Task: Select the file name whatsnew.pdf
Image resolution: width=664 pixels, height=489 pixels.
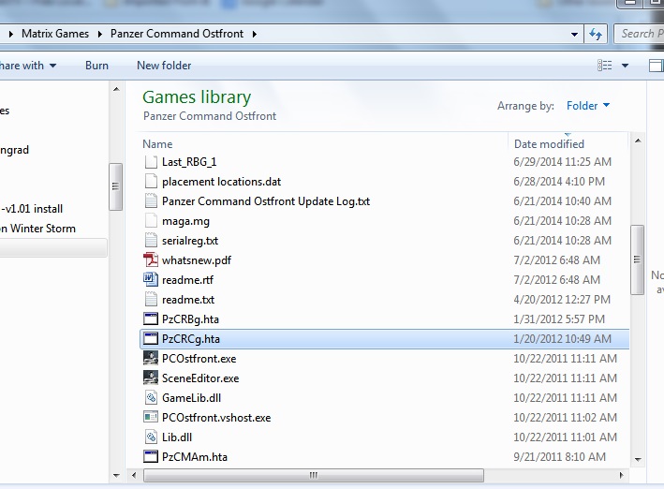Action: (197, 260)
